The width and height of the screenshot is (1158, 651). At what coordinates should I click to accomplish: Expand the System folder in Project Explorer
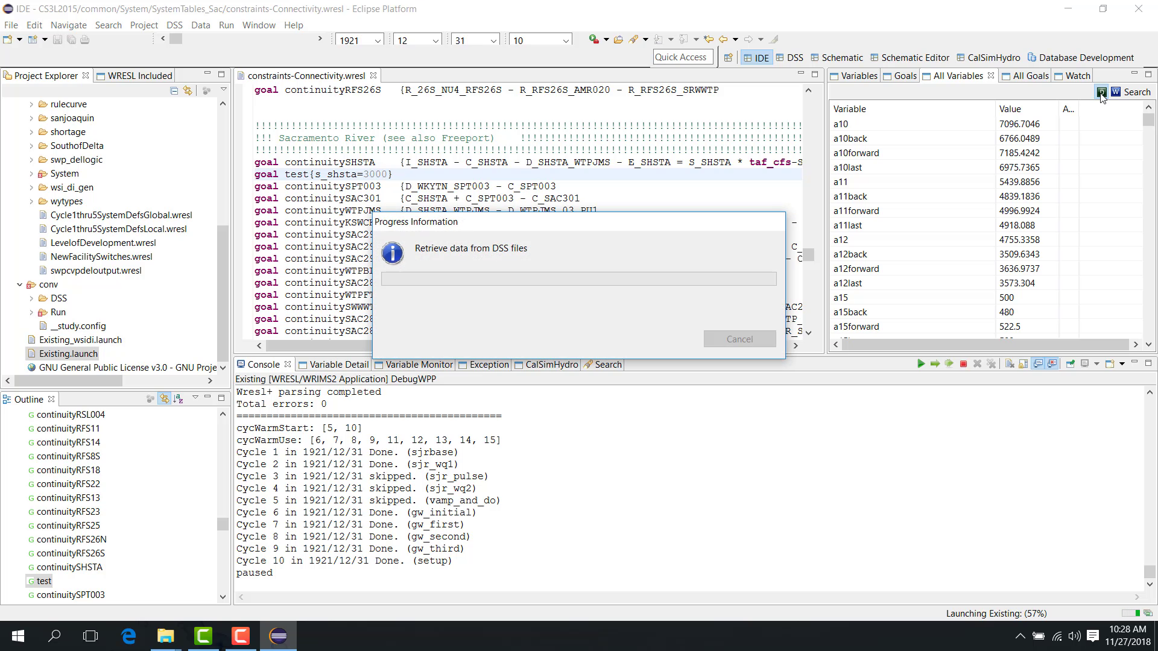click(31, 174)
